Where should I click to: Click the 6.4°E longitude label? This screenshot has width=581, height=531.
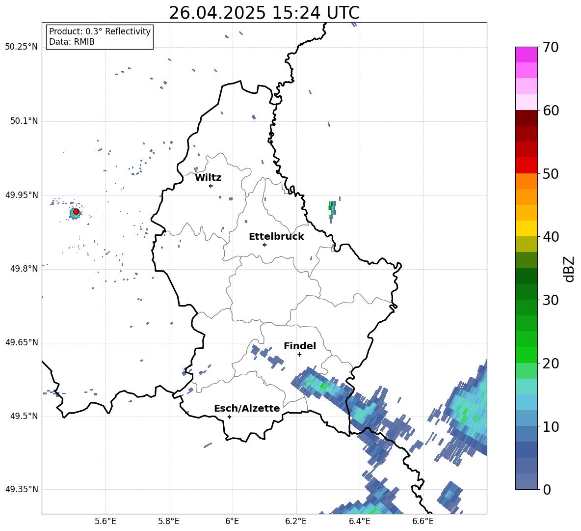(x=359, y=521)
